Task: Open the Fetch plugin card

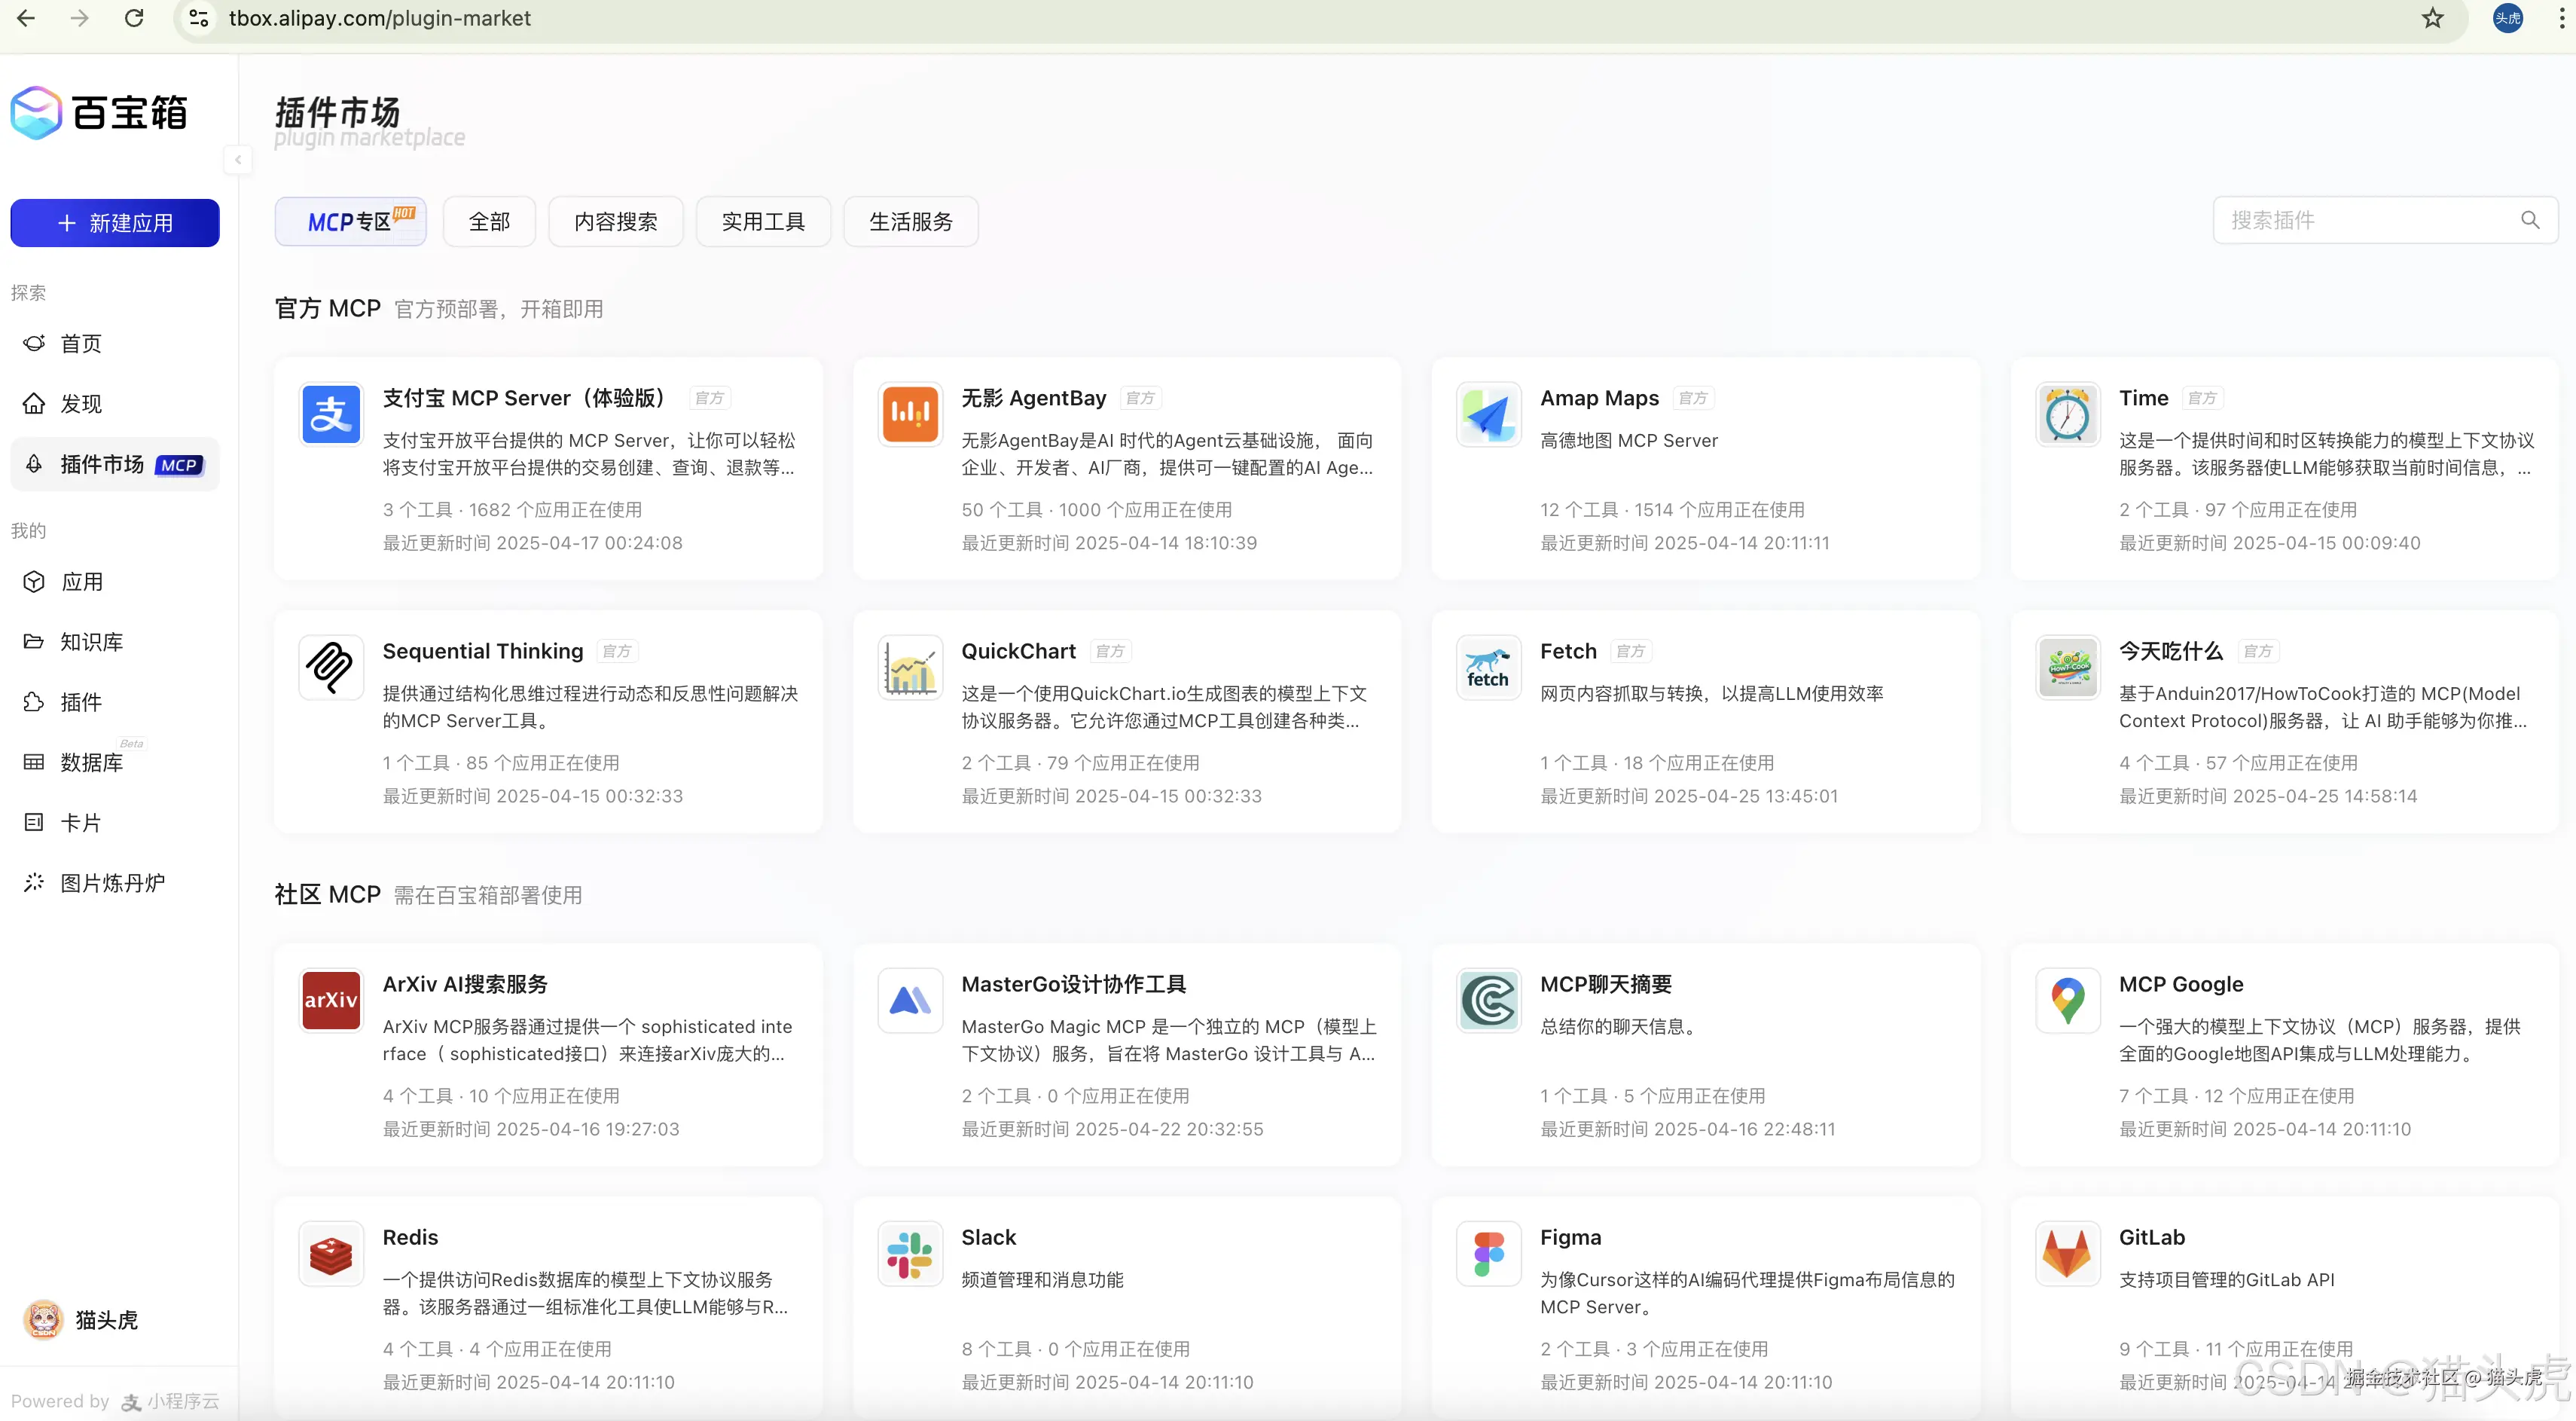Action: [1704, 721]
